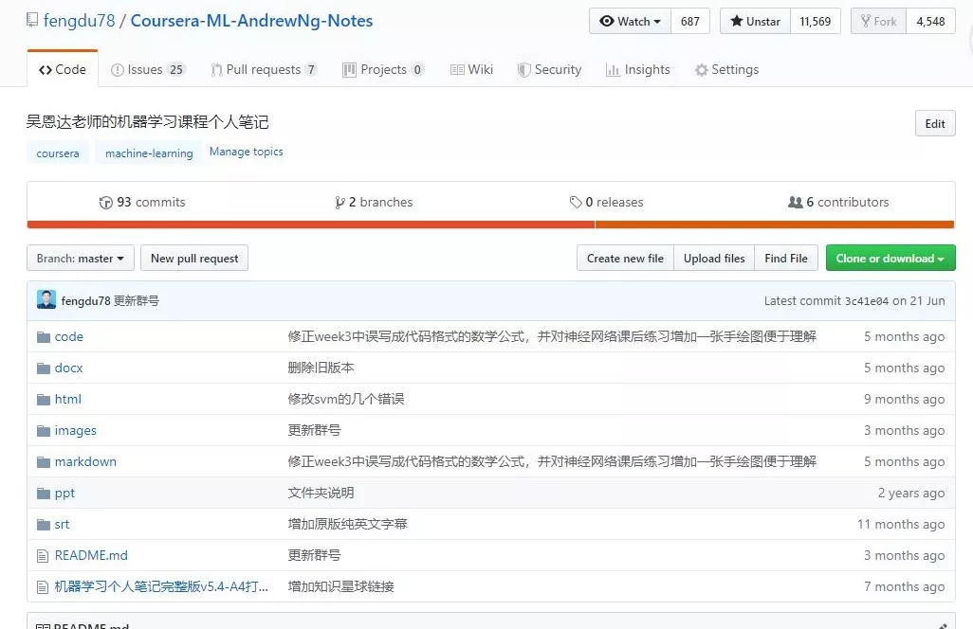Open the markdown folder
Screen dimensions: 973x629
[85, 461]
